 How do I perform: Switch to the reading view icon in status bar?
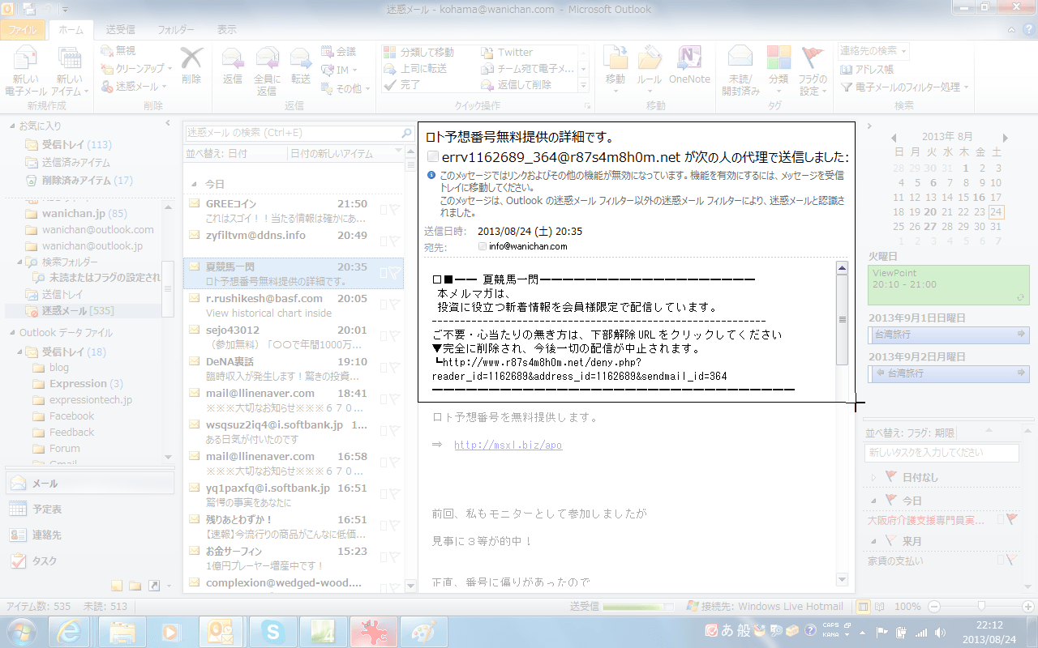click(x=879, y=607)
